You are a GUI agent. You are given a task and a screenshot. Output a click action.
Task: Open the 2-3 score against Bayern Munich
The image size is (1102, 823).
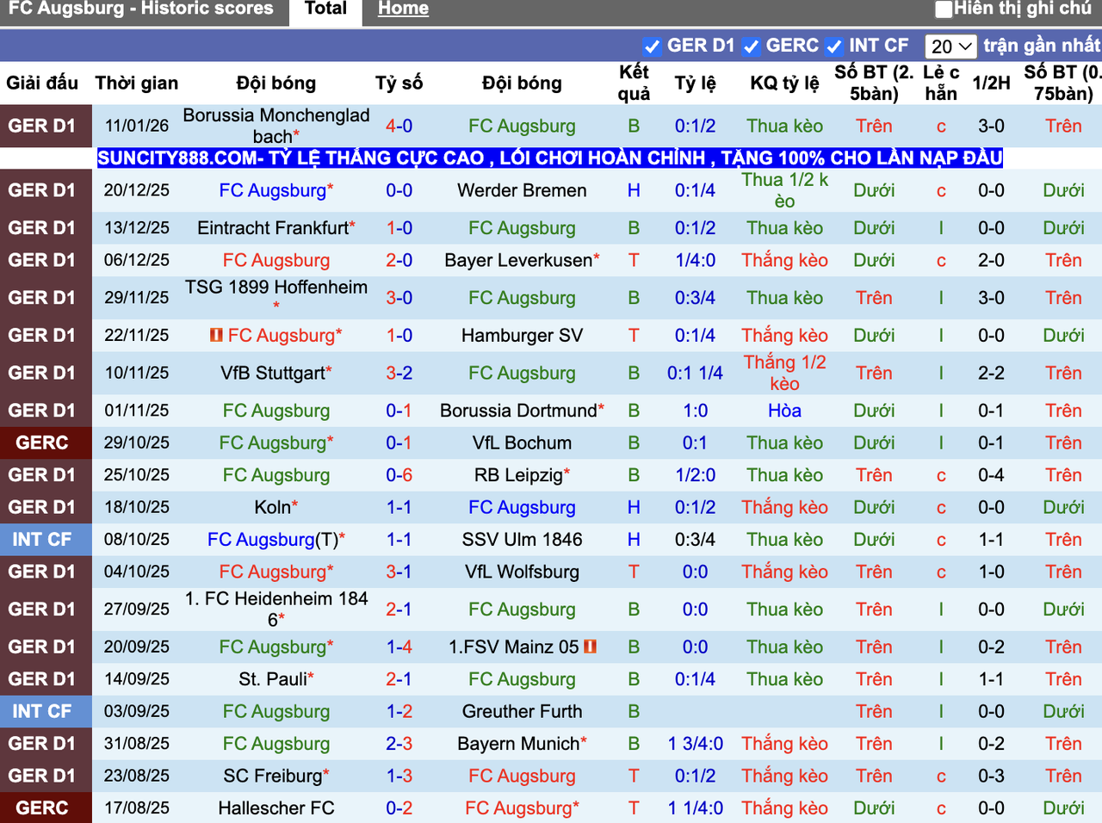coord(399,744)
